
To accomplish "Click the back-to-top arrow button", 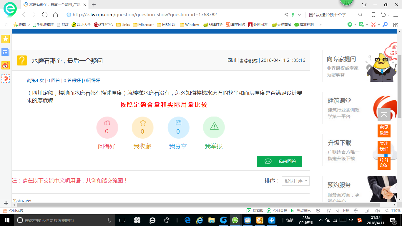I will click(x=384, y=115).
